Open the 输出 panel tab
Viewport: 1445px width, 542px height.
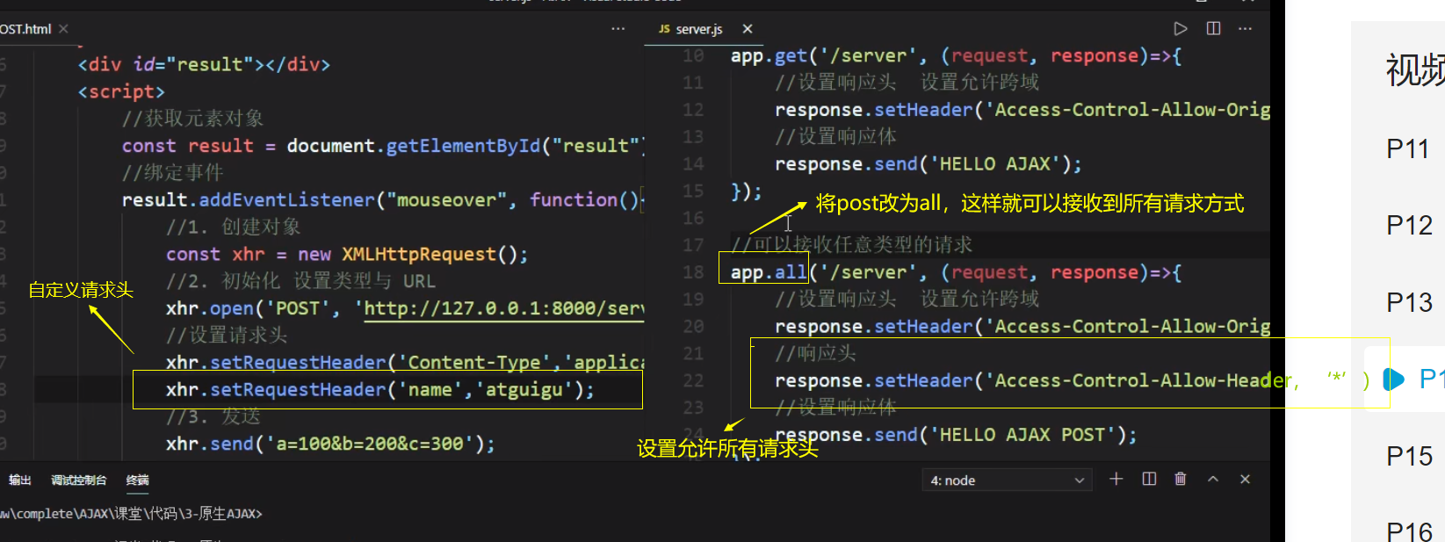point(20,480)
